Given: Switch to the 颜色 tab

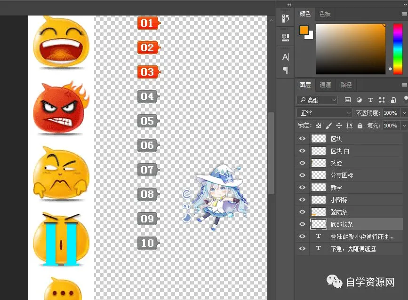Looking at the screenshot, I should click(305, 14).
